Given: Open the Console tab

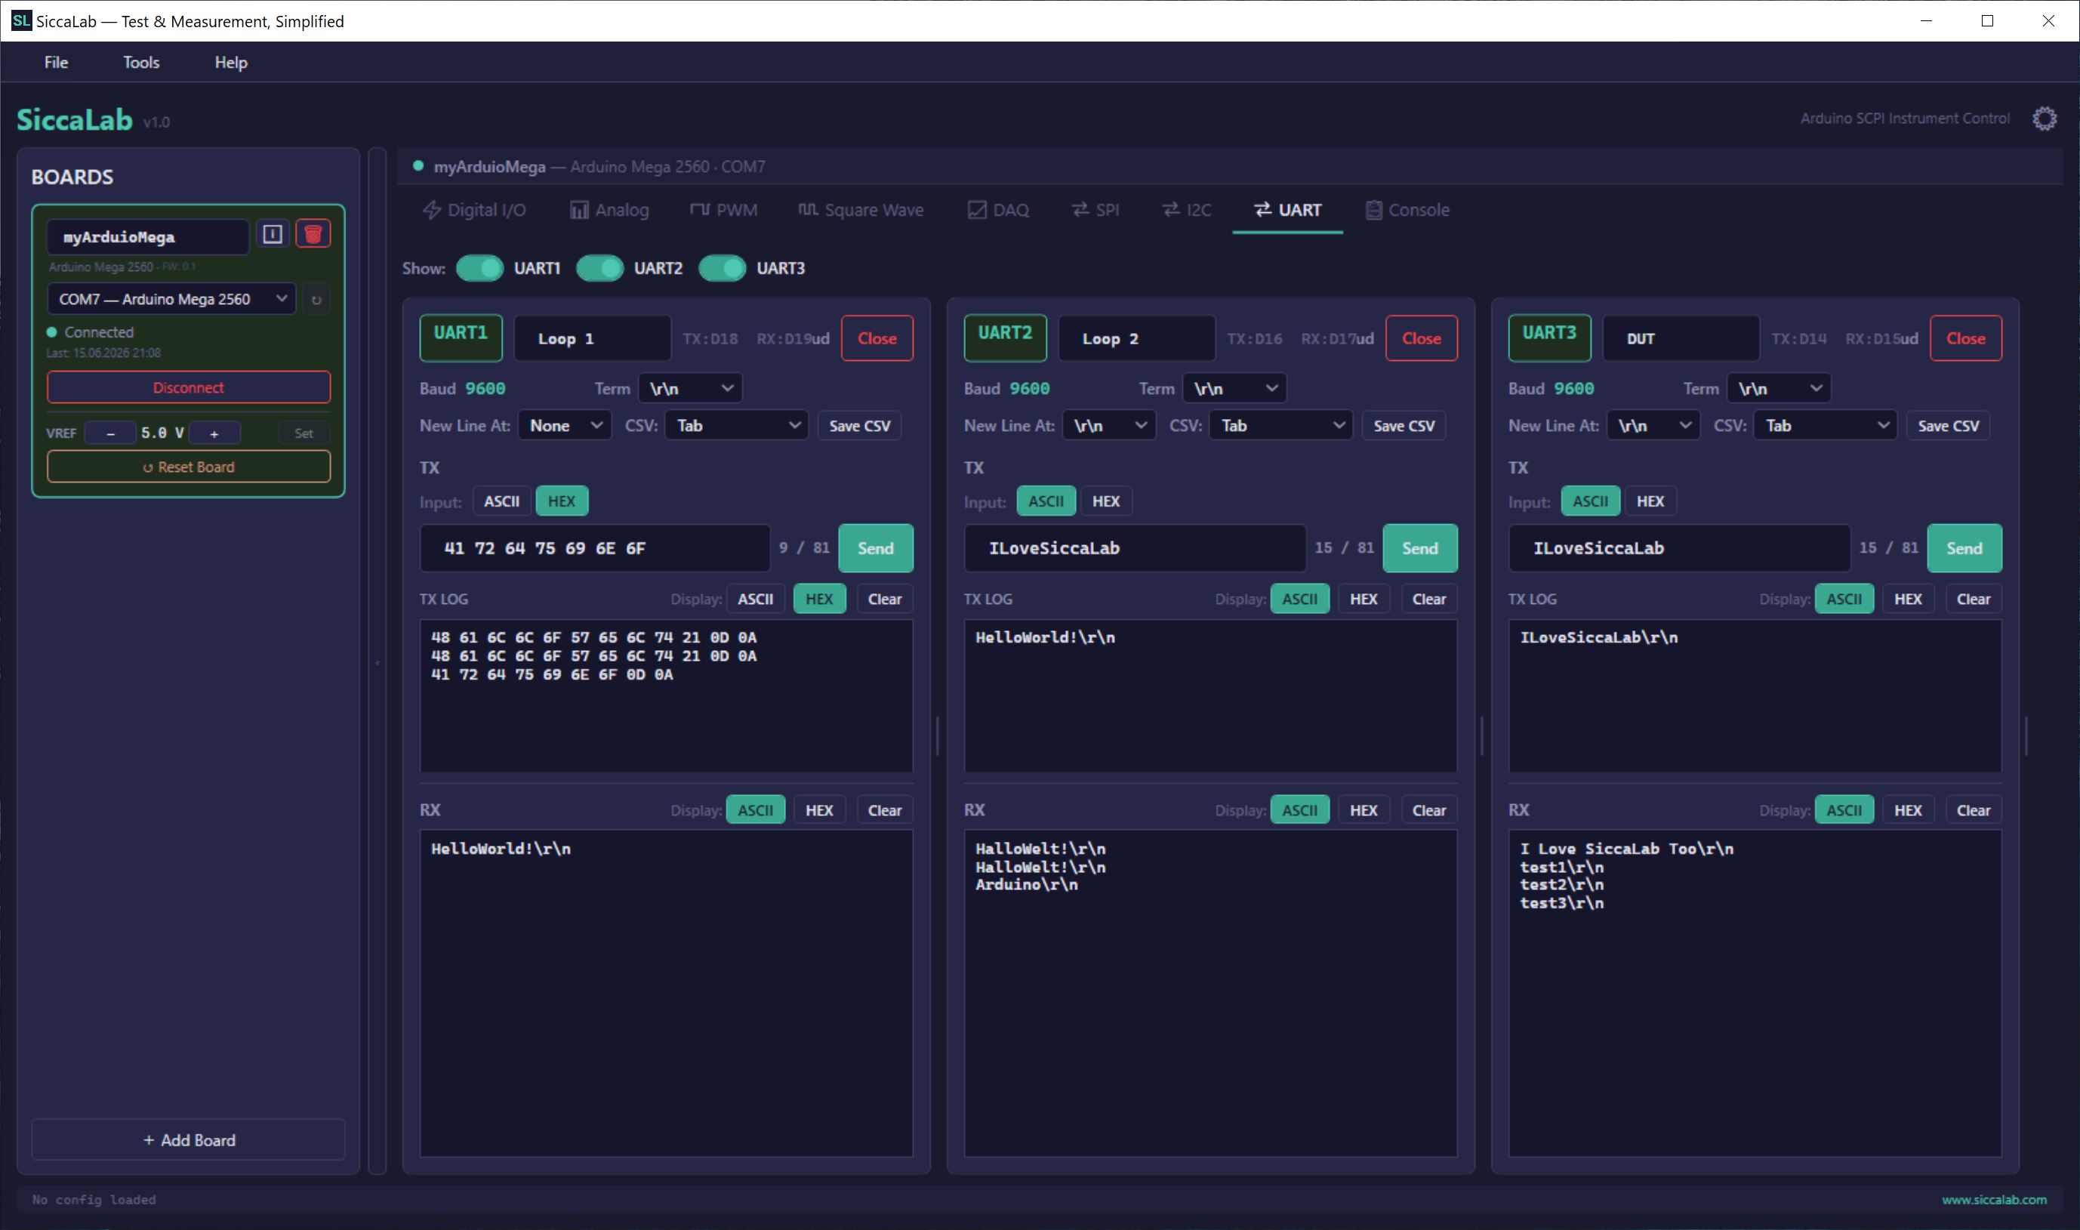Looking at the screenshot, I should 1407,210.
